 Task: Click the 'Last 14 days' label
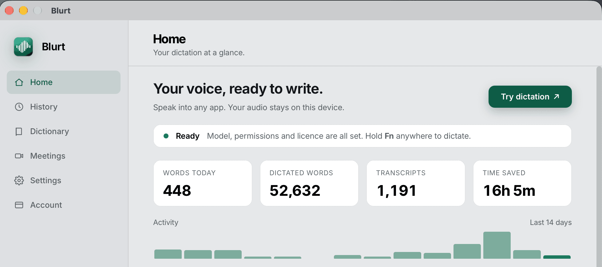pyautogui.click(x=551, y=222)
